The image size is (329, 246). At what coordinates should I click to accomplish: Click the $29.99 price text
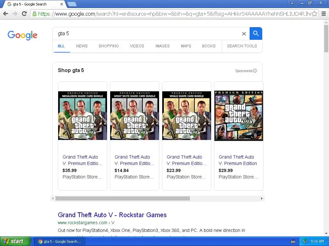(x=226, y=170)
